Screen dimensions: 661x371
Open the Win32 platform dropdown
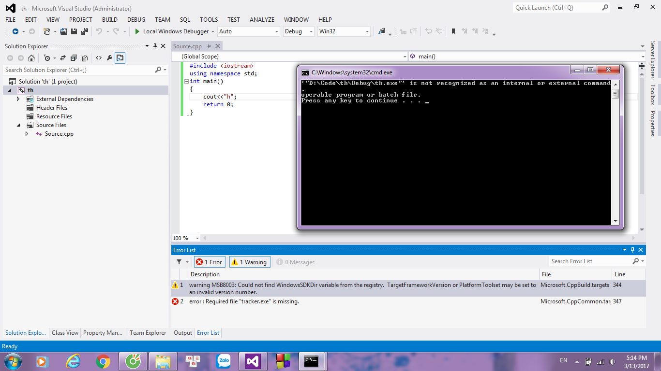(x=344, y=31)
